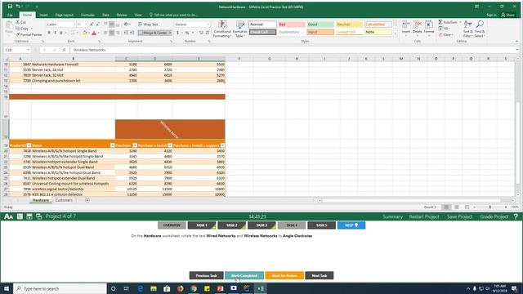Apply the accounting number format
Viewport: 523px width, 294px height.
pyautogui.click(x=178, y=33)
